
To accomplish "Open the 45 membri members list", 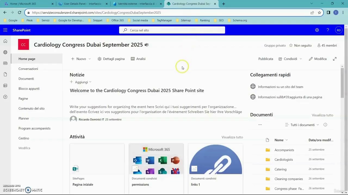I will click(327, 45).
